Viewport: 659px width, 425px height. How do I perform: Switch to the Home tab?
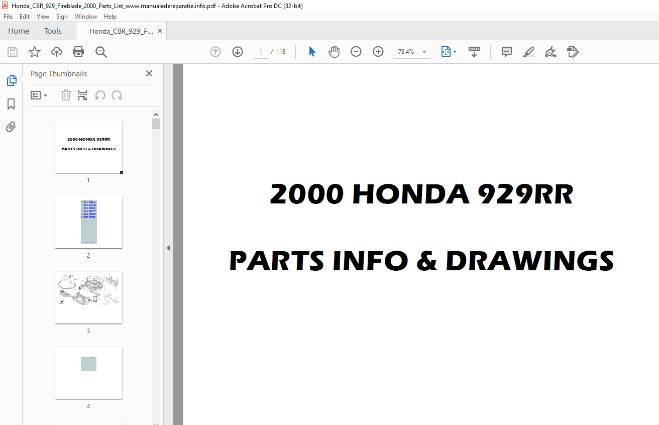point(19,31)
